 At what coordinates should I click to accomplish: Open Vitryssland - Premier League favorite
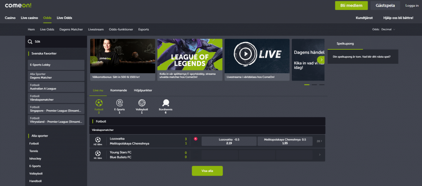pyautogui.click(x=56, y=120)
